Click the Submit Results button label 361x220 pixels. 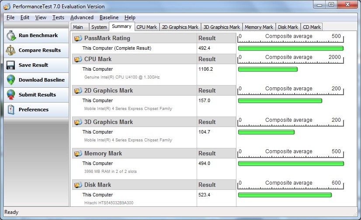(x=37, y=95)
